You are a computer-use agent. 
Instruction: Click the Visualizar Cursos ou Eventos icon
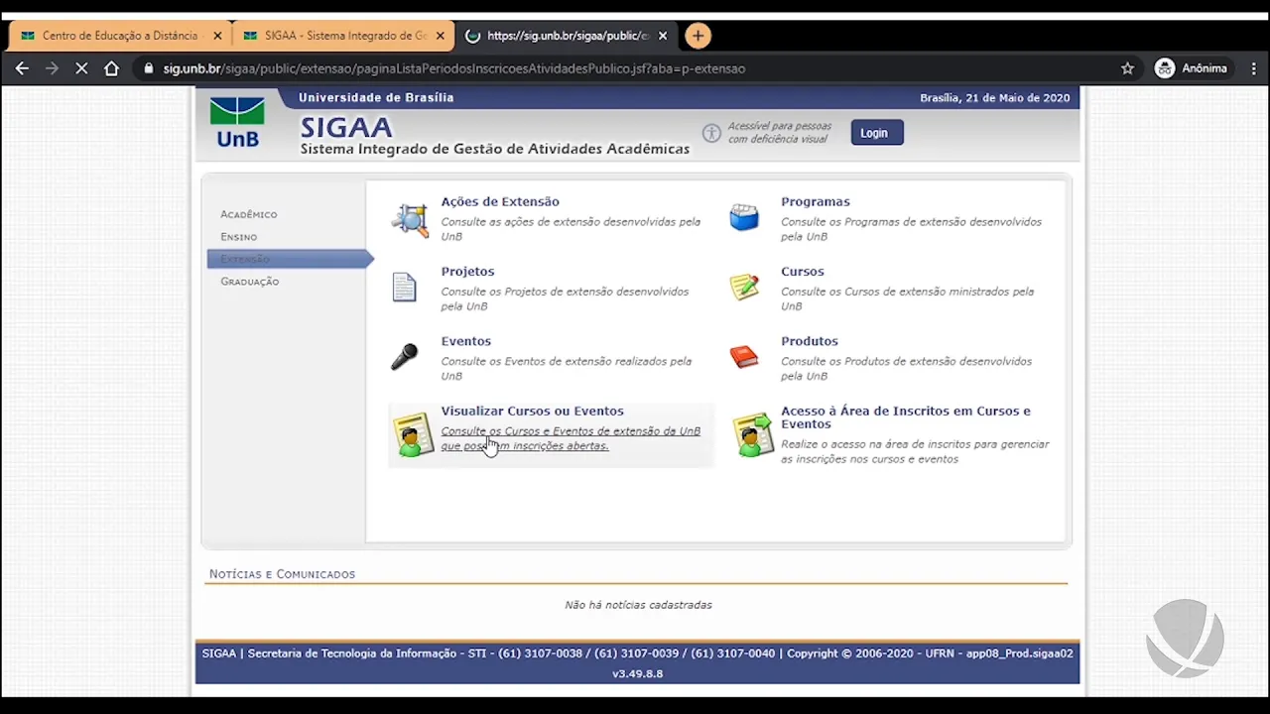pos(413,434)
